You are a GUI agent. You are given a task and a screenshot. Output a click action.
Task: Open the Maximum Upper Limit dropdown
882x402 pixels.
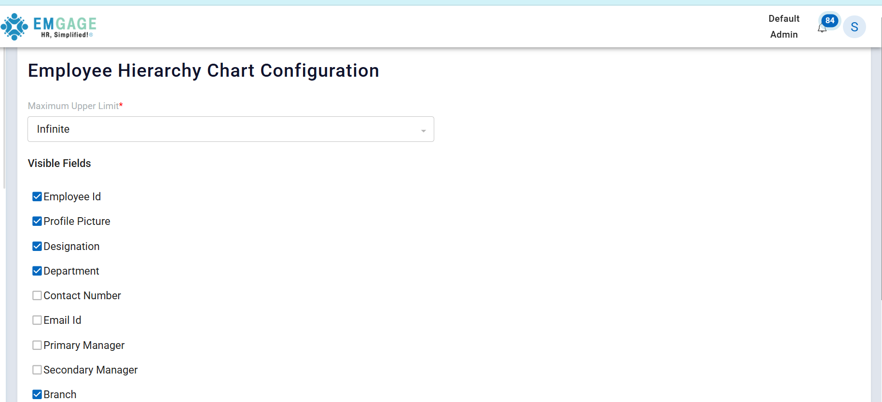pyautogui.click(x=231, y=129)
